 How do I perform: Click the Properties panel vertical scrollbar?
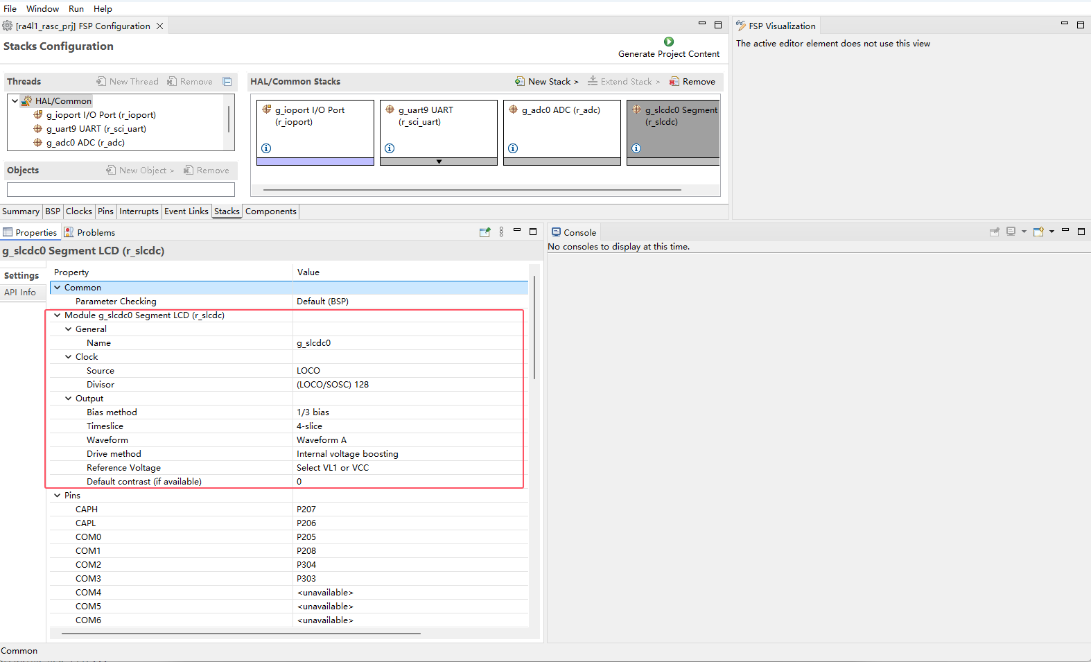(x=534, y=326)
